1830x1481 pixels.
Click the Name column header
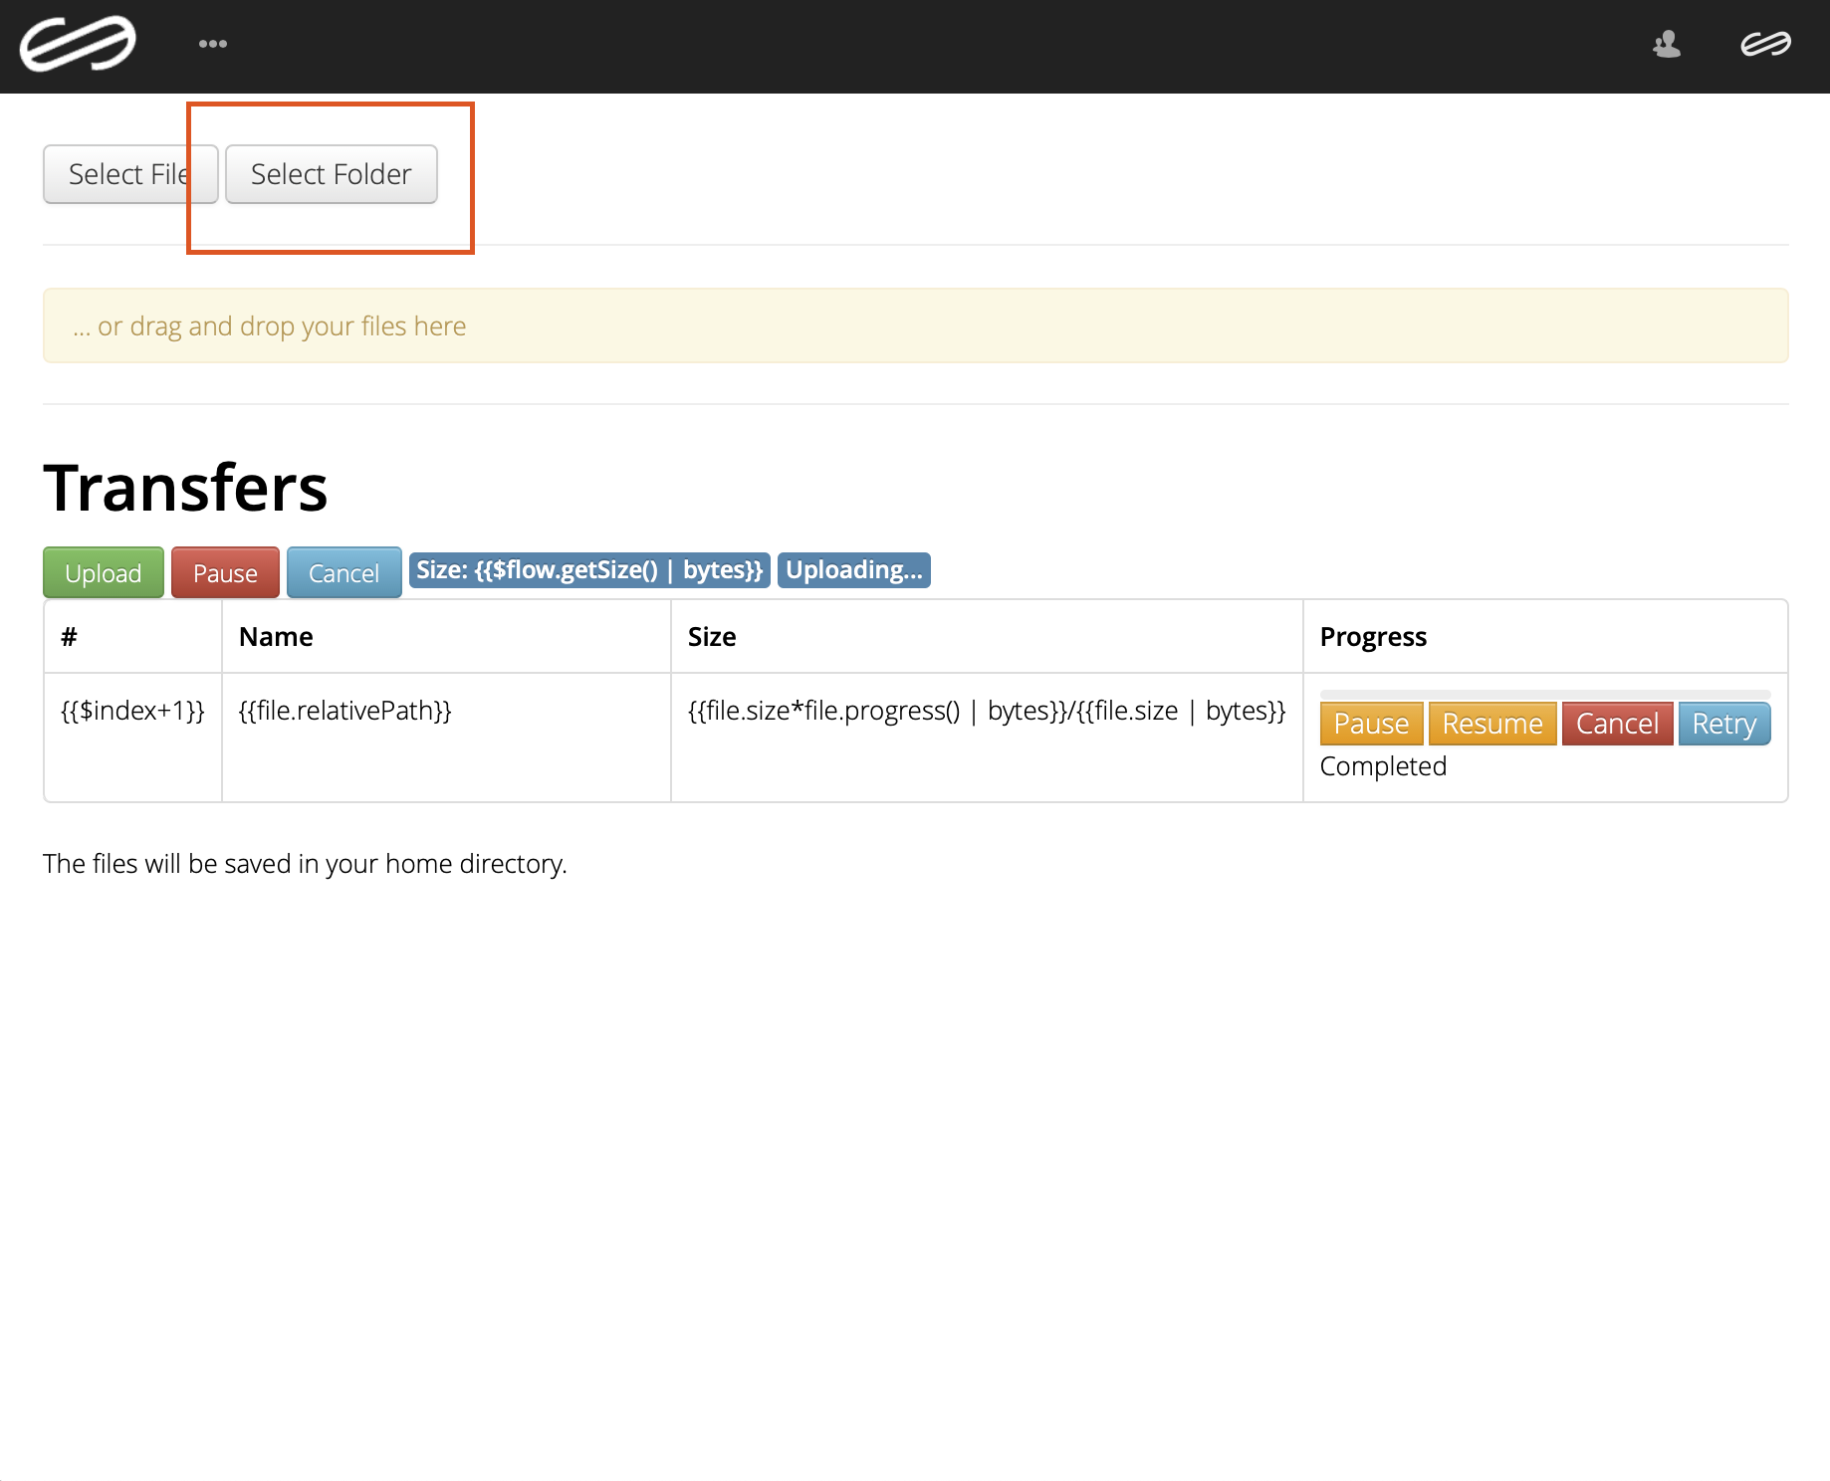(x=275, y=636)
